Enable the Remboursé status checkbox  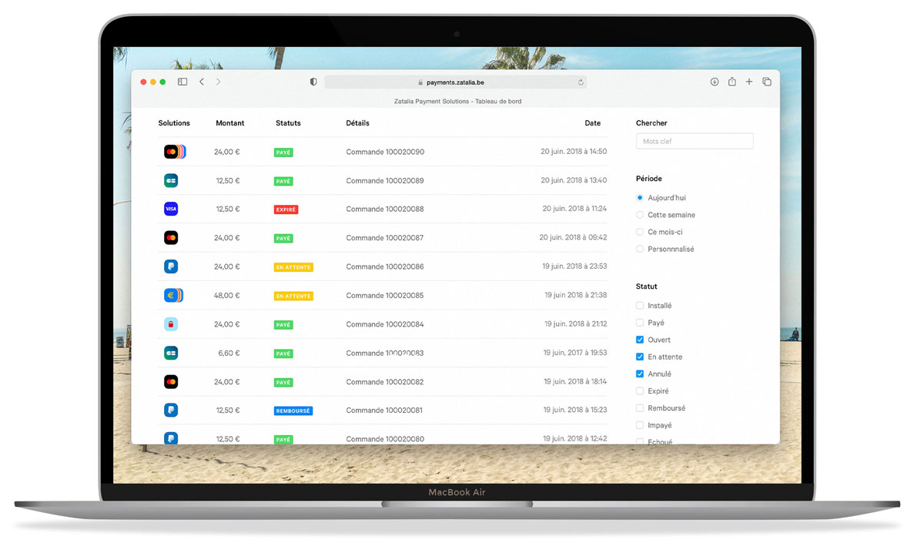tap(640, 408)
